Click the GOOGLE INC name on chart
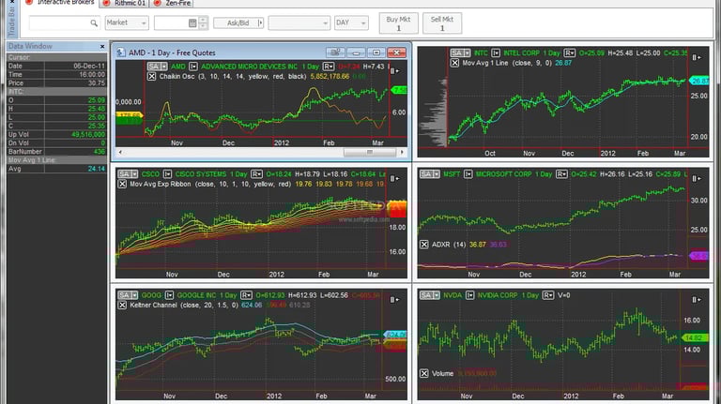The width and height of the screenshot is (721, 404). pos(196,295)
